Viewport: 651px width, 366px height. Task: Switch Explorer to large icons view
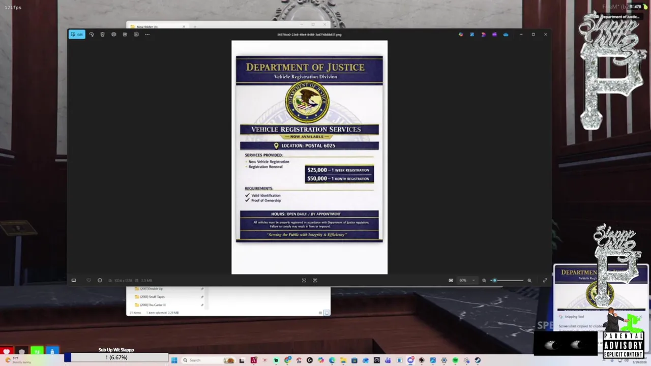click(x=327, y=313)
